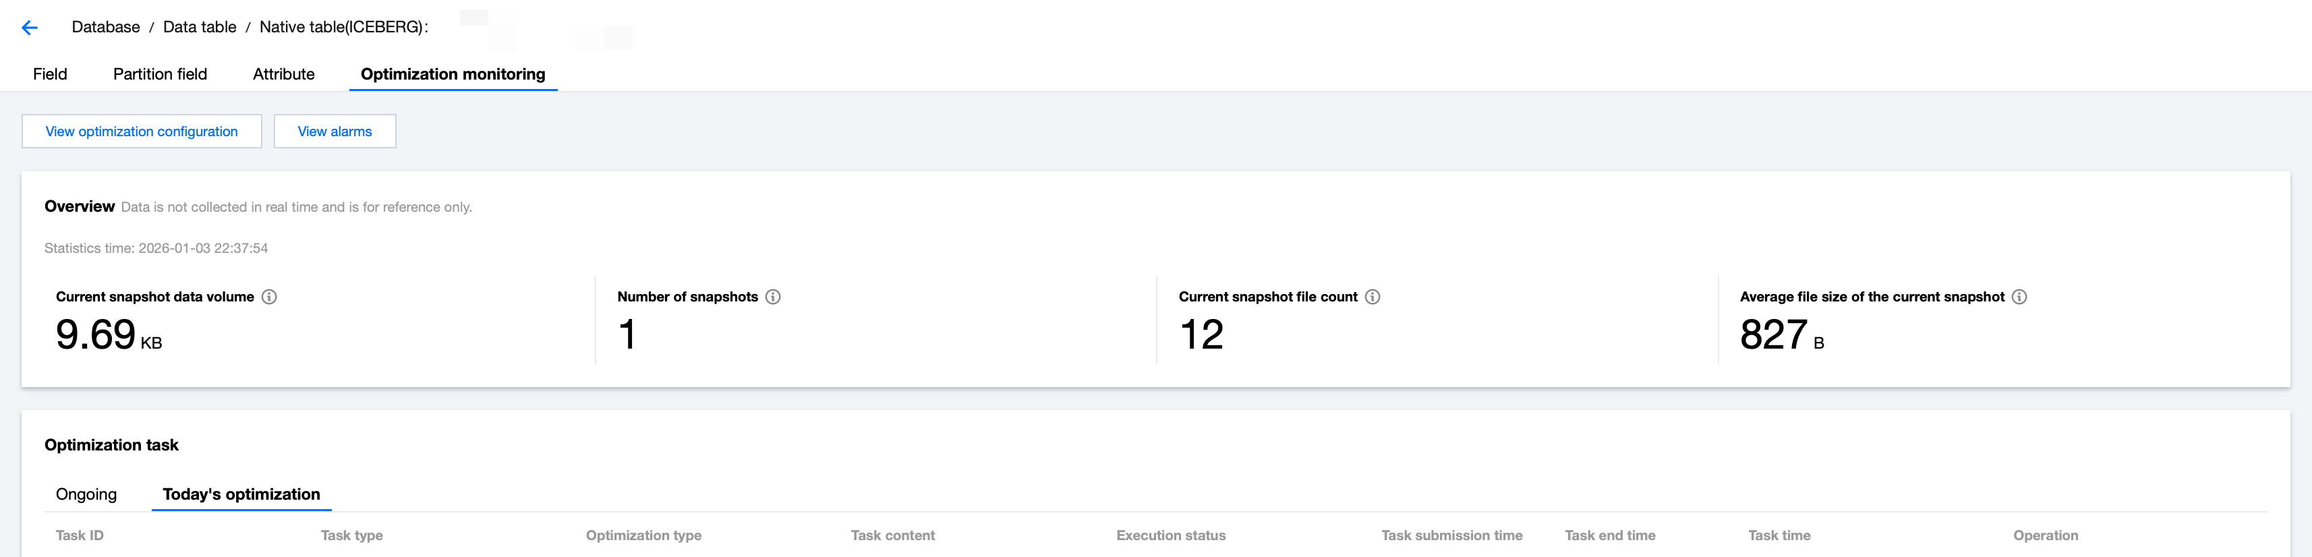Select the Today's optimization tab
This screenshot has height=557, width=2312.
pyautogui.click(x=241, y=494)
